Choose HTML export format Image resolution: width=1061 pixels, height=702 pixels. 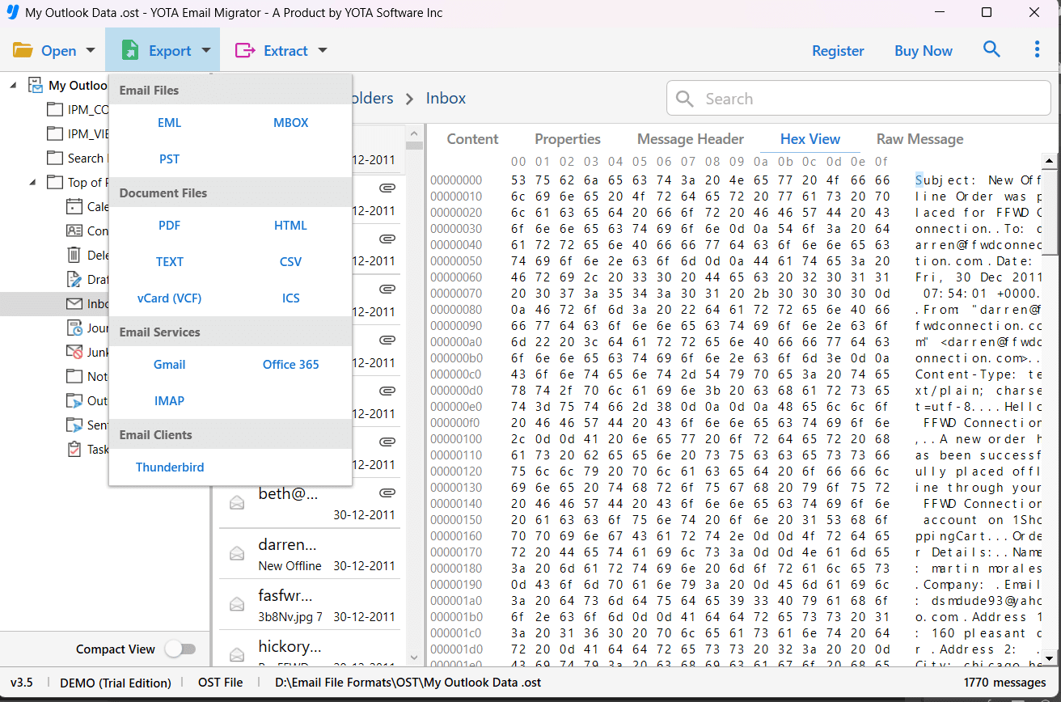point(291,226)
